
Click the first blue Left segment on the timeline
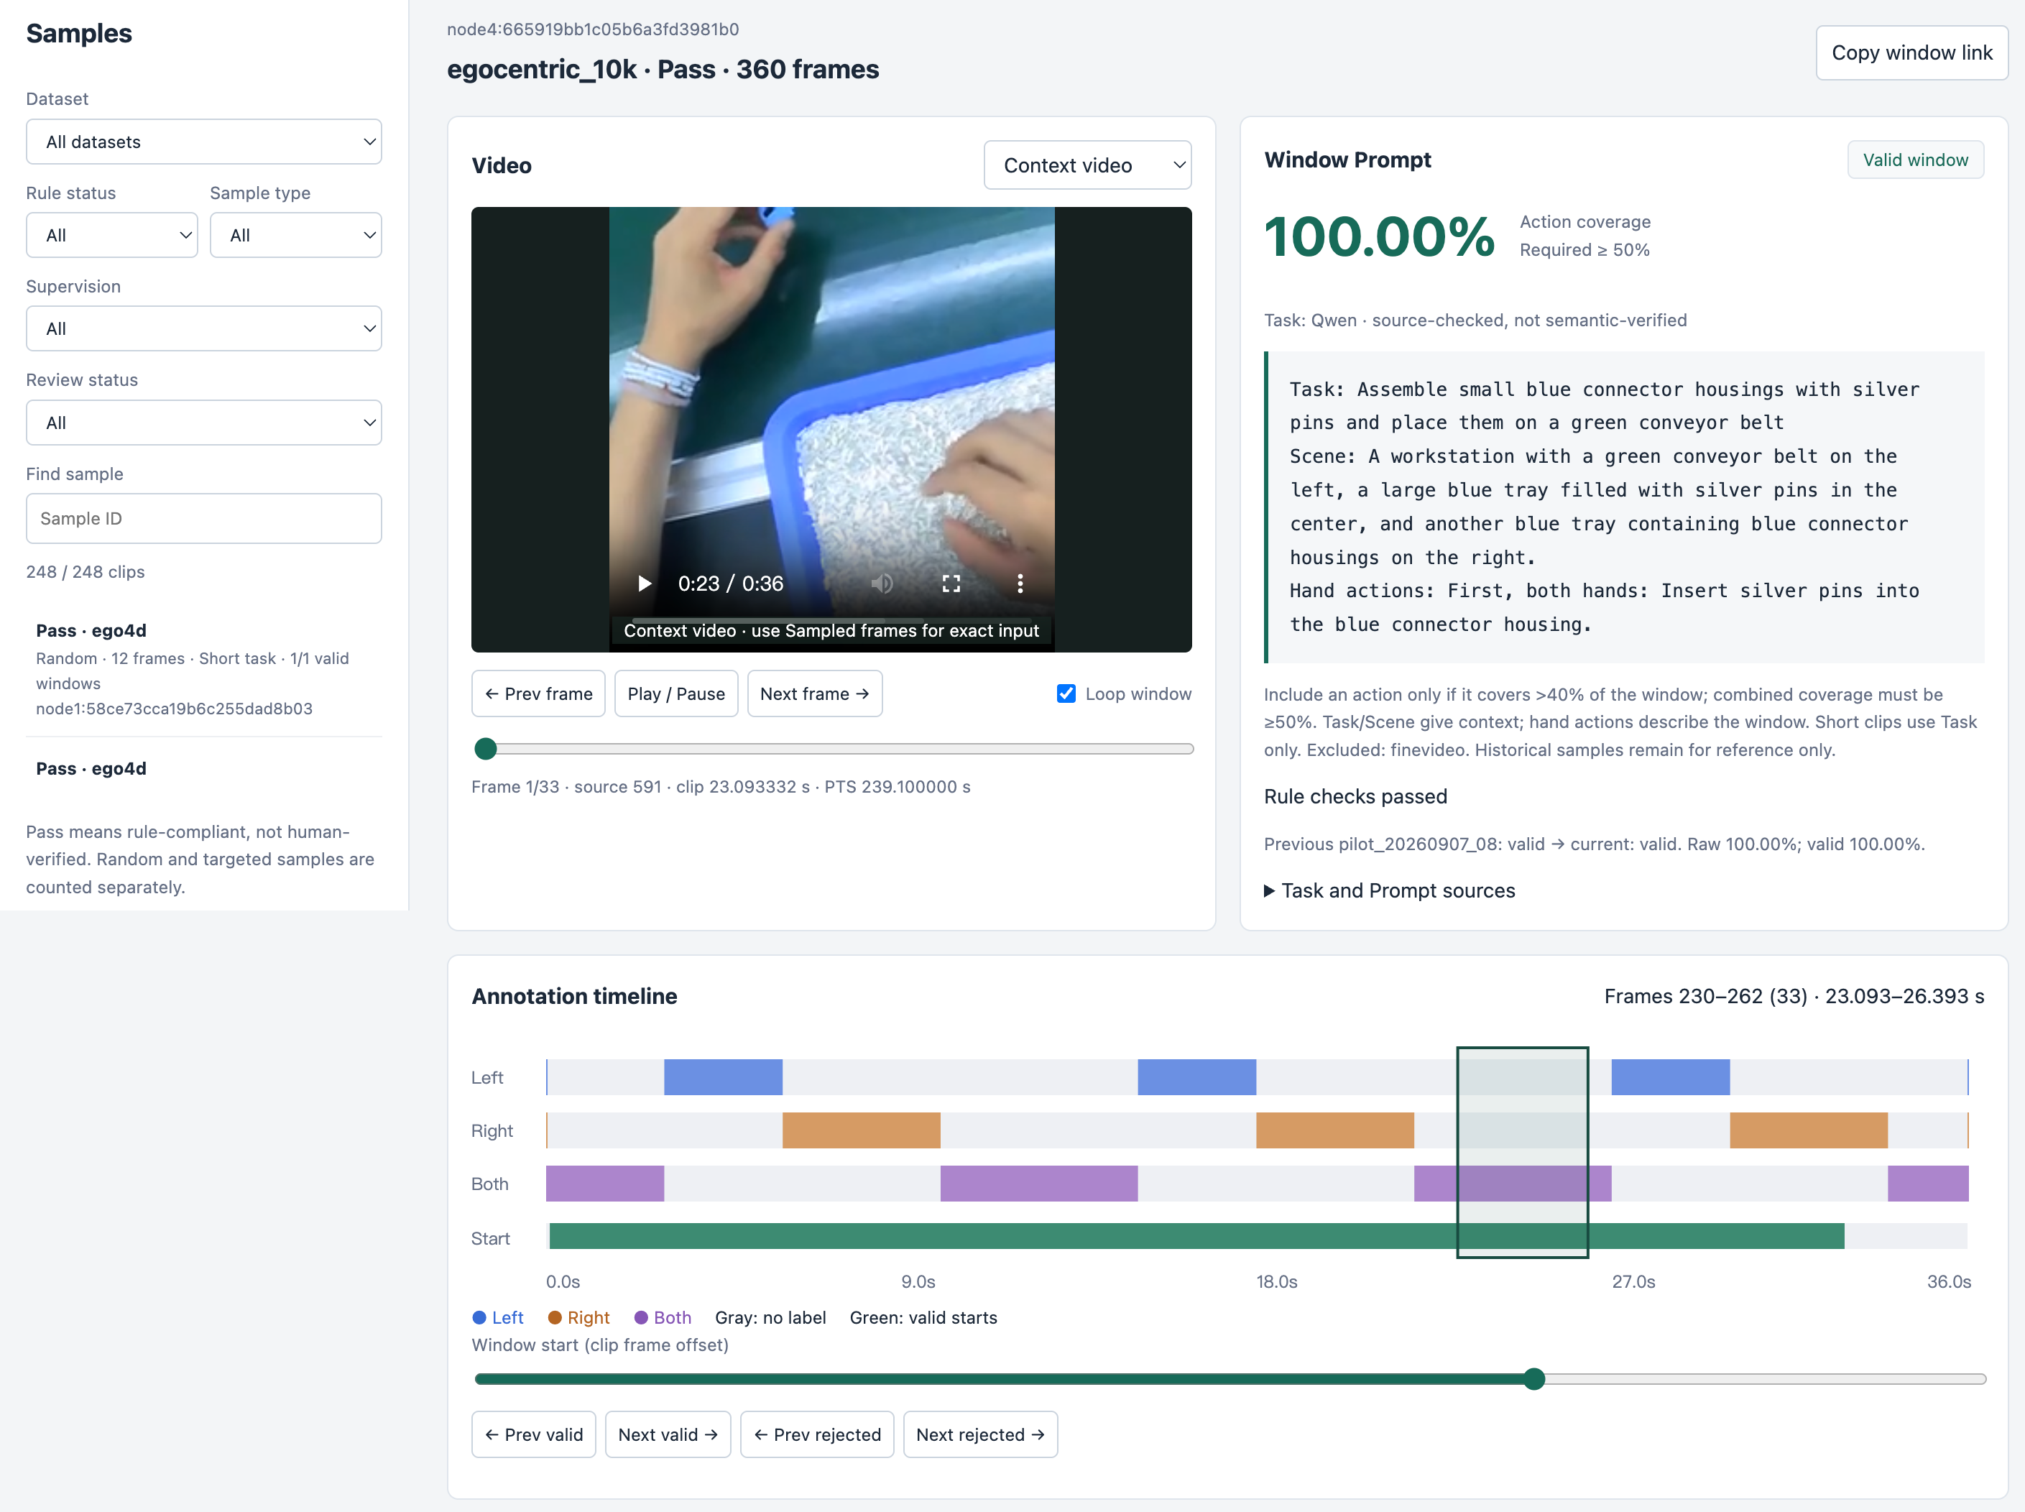pyautogui.click(x=723, y=1077)
